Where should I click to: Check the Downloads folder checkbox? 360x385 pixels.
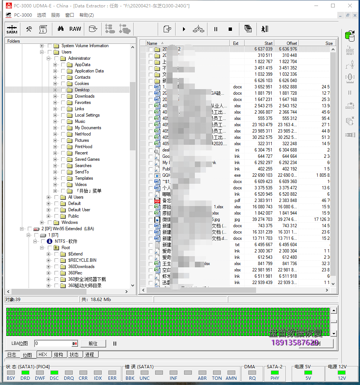coord(63,96)
